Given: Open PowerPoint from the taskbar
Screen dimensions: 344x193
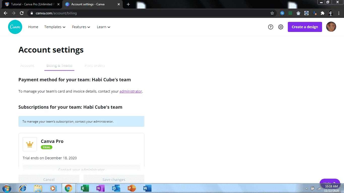Looking at the screenshot, I should pos(132,188).
